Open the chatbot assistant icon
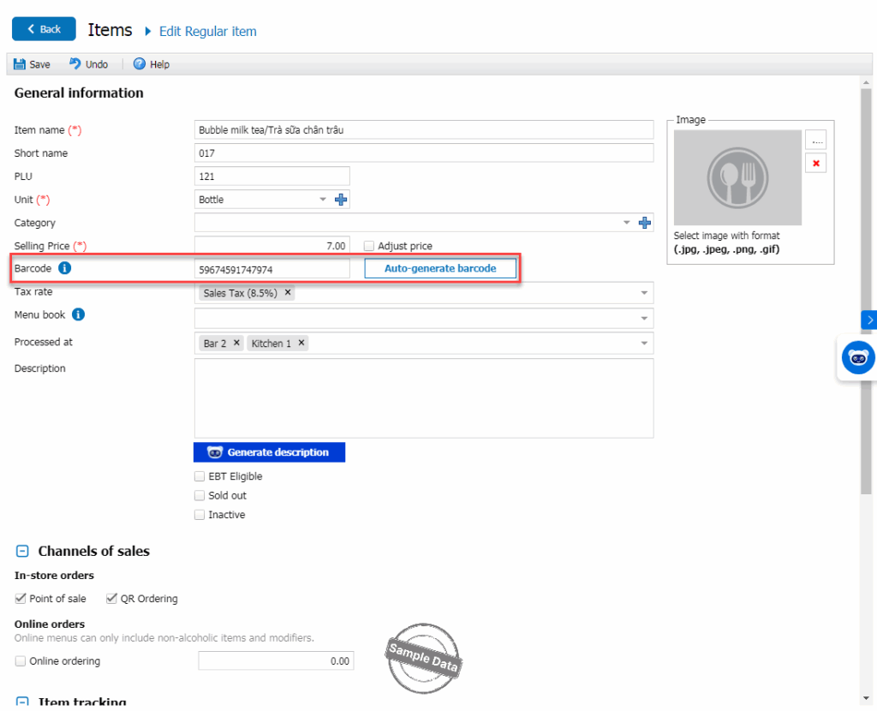Screen dimensions: 877x711 click(x=857, y=358)
